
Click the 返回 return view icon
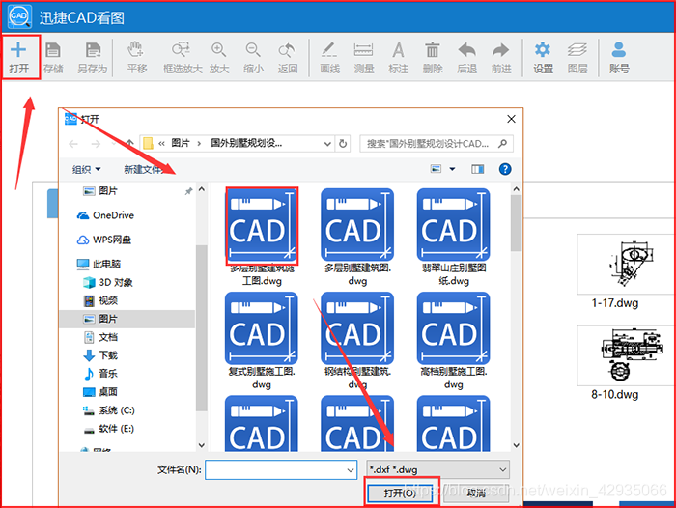(x=287, y=57)
